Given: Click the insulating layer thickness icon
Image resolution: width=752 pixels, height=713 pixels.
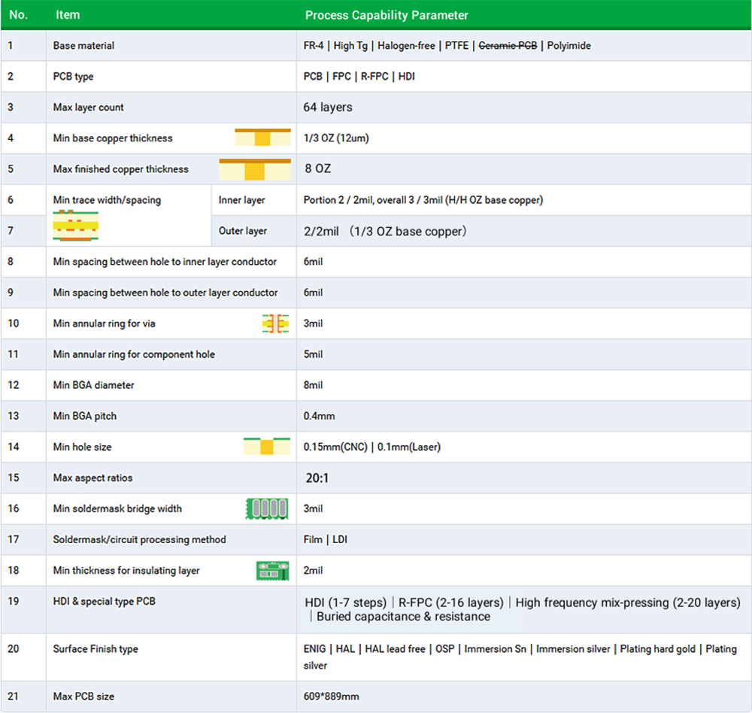Looking at the screenshot, I should point(272,571).
